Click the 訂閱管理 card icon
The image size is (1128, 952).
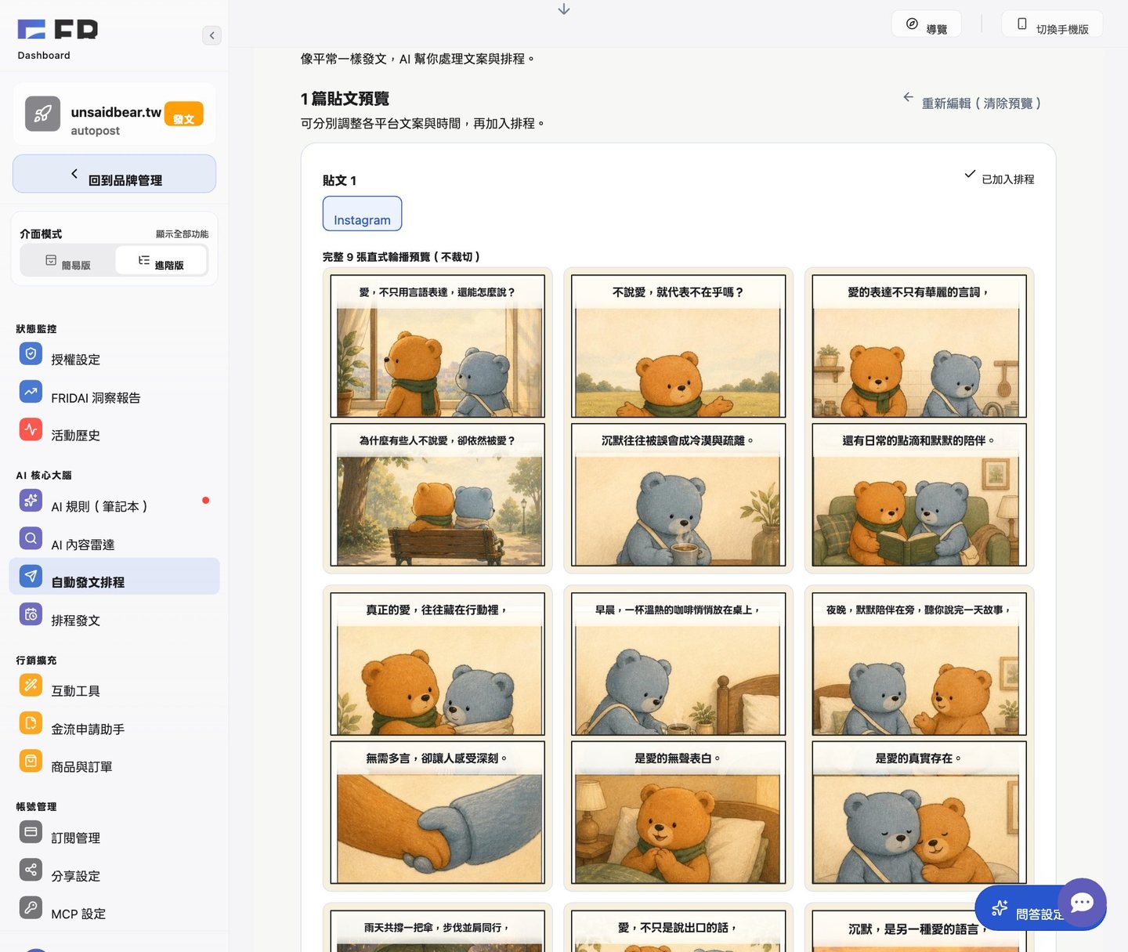click(31, 831)
